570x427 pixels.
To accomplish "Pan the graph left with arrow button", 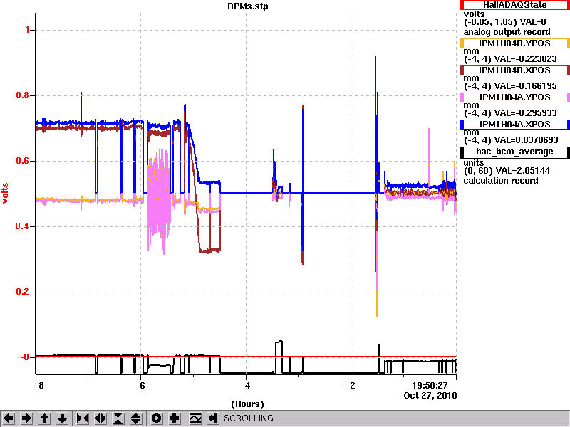I will (9, 418).
